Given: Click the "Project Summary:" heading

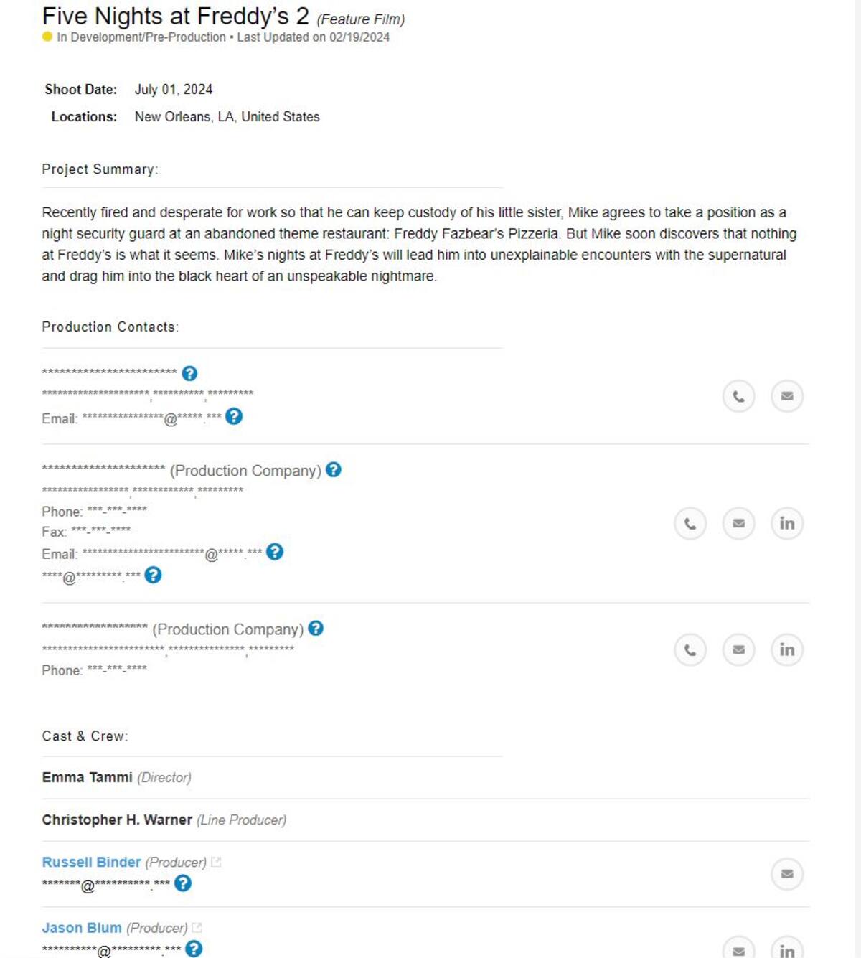Looking at the screenshot, I should (100, 169).
